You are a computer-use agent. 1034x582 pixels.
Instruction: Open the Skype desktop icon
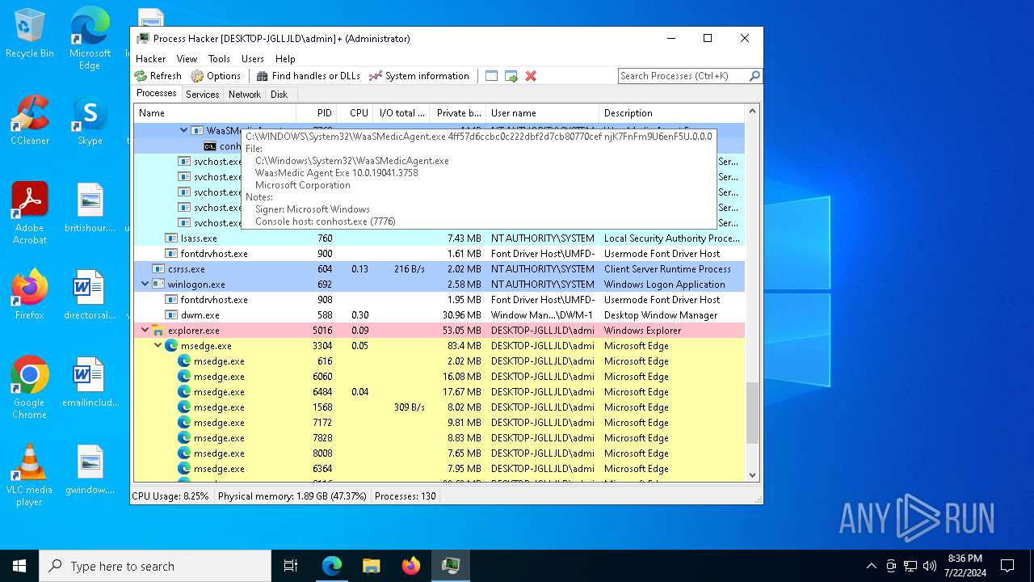[90, 121]
